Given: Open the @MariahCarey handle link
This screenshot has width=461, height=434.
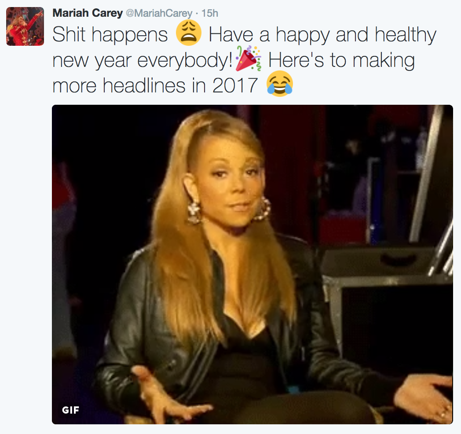Looking at the screenshot, I should tap(159, 13).
